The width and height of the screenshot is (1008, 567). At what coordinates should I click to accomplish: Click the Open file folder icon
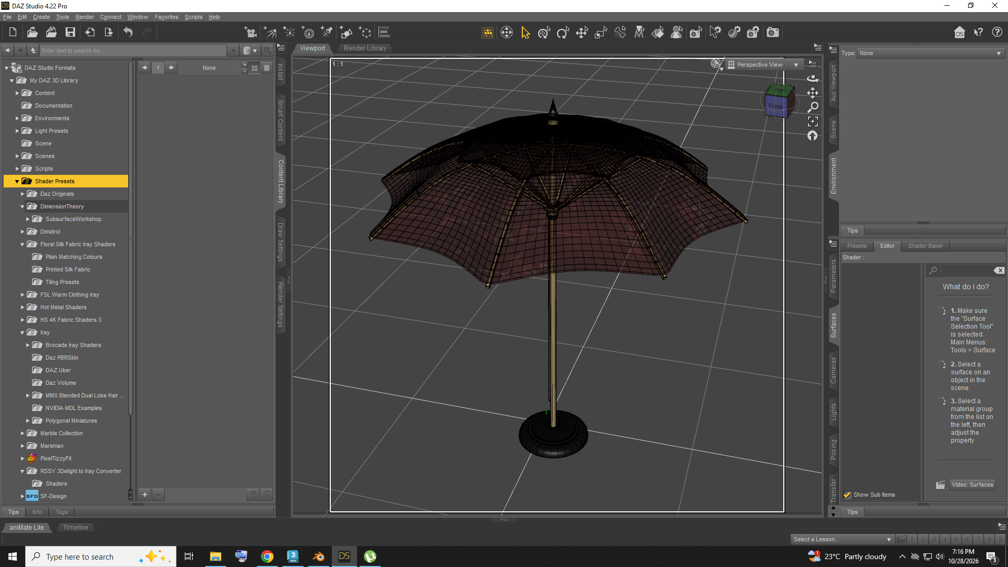pos(32,33)
